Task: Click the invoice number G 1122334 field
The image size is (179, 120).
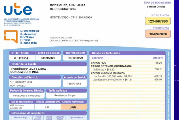Action: coord(20,58)
